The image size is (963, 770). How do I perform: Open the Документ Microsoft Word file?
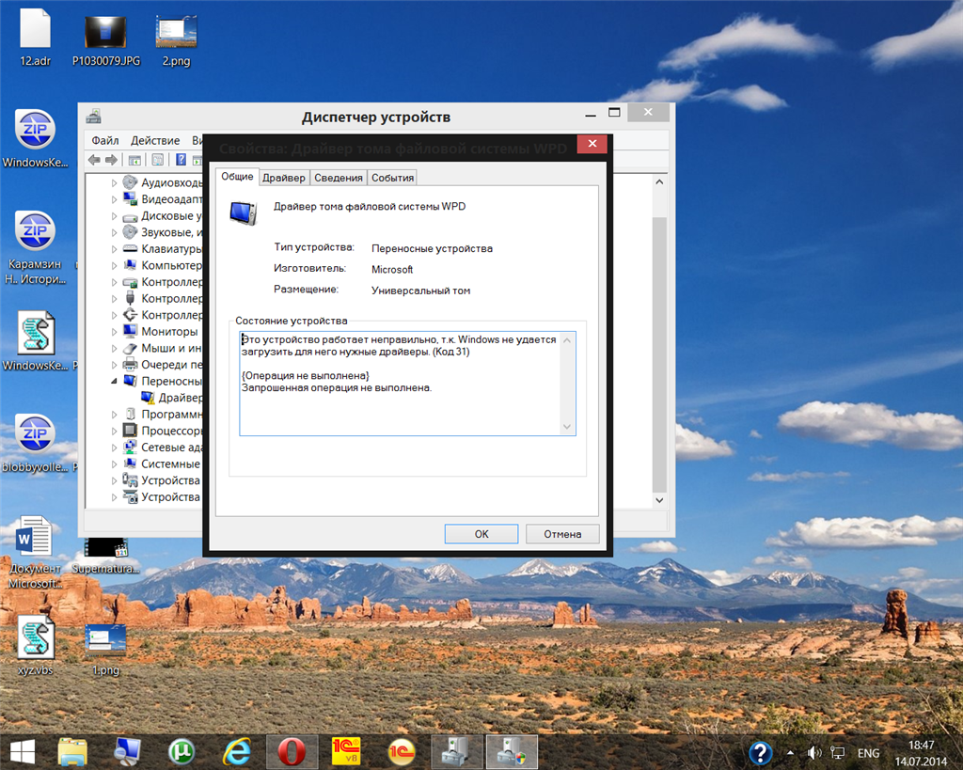35,553
